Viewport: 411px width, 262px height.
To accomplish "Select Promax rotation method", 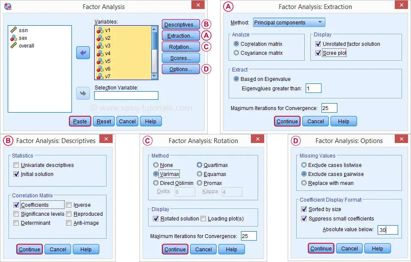I will tap(200, 183).
